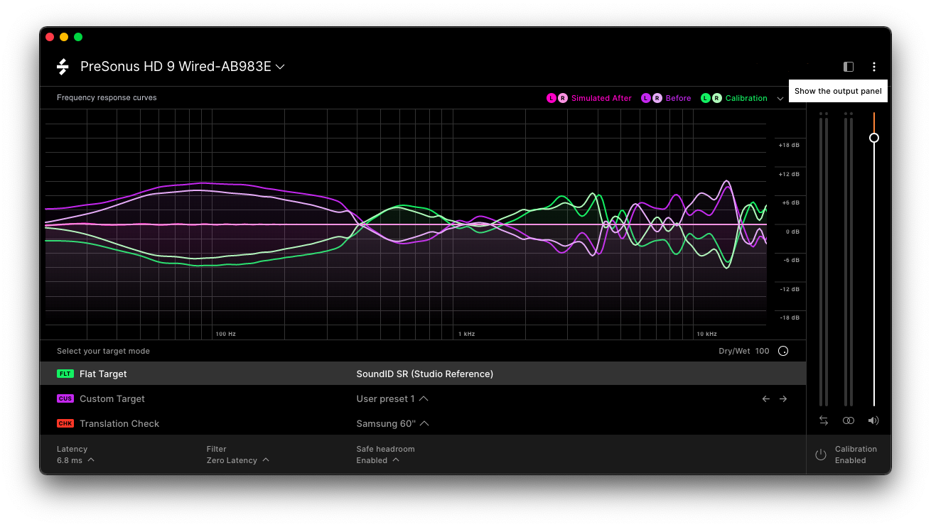Viewport: 931px width, 527px height.
Task: Click the Before legend label
Action: pos(678,98)
